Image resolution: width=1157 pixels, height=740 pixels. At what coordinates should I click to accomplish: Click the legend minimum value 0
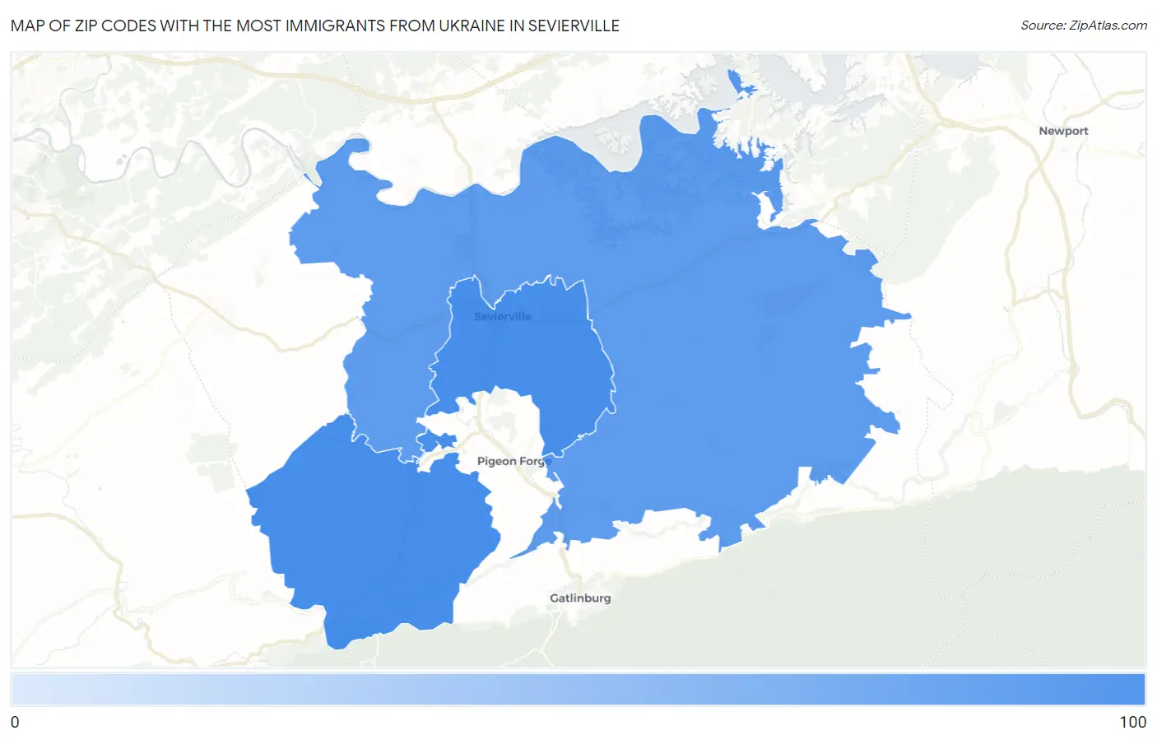15,722
